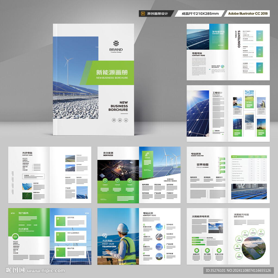Viewport: 278px width, 278px height.
Task: Click the 合作共赢 green icon square
Action: click(x=61, y=221)
